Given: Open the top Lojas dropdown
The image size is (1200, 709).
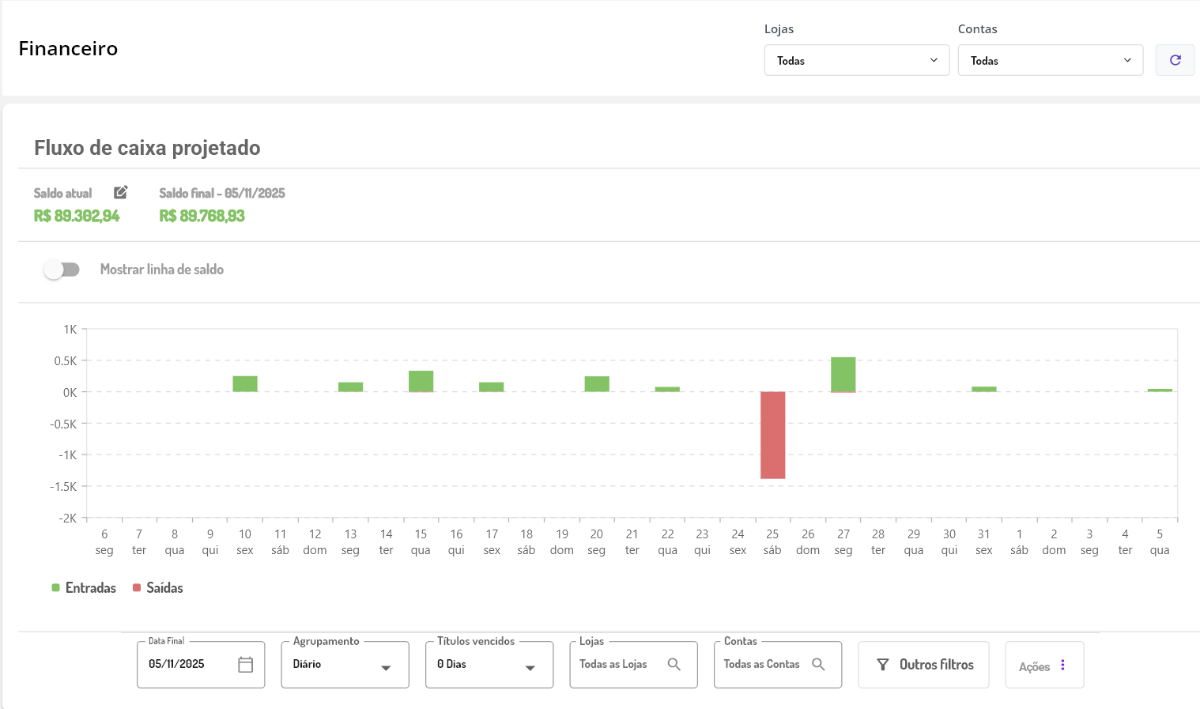Looking at the screenshot, I should 856,60.
